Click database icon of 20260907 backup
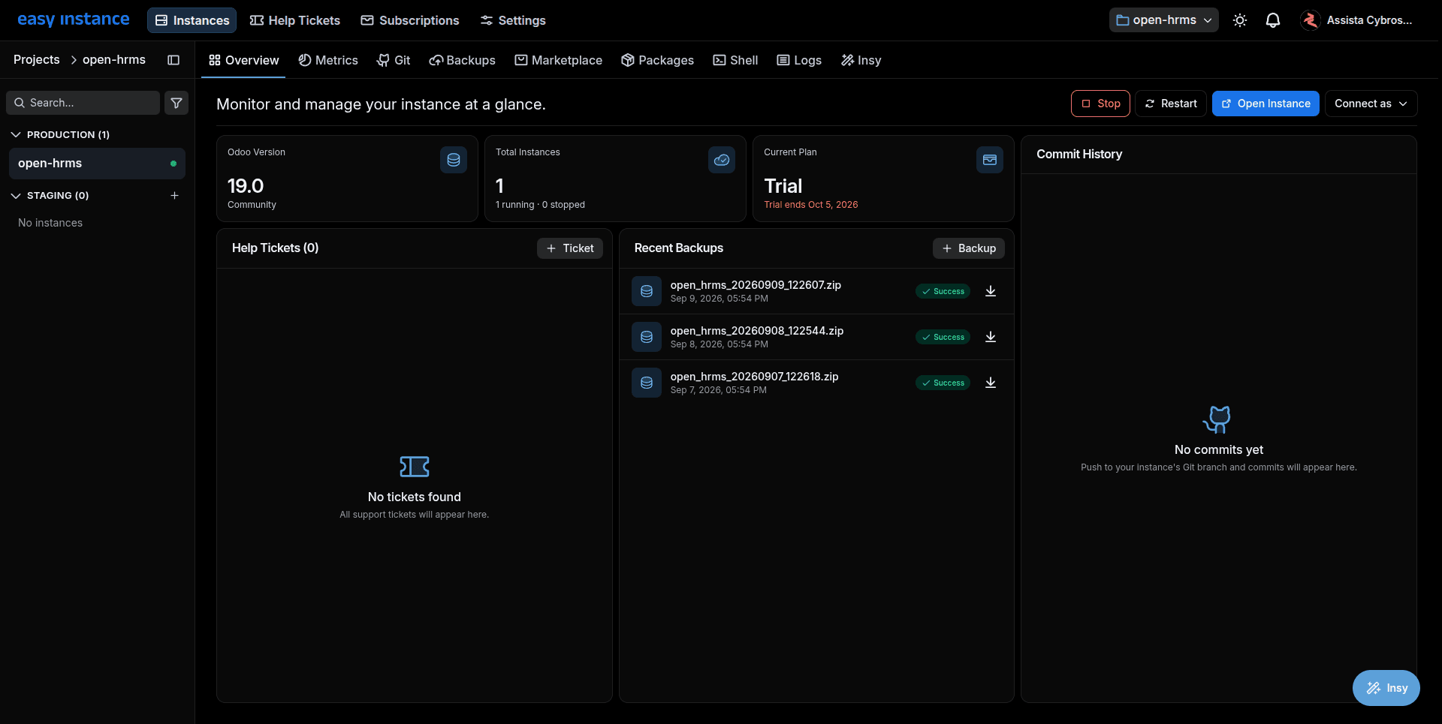Screen dimensions: 1442x724 click(x=647, y=383)
